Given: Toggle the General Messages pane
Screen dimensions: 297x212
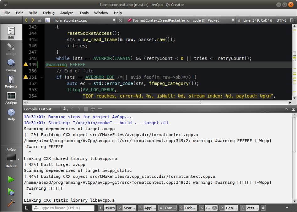Looking at the screenshot, I should 229,208.
